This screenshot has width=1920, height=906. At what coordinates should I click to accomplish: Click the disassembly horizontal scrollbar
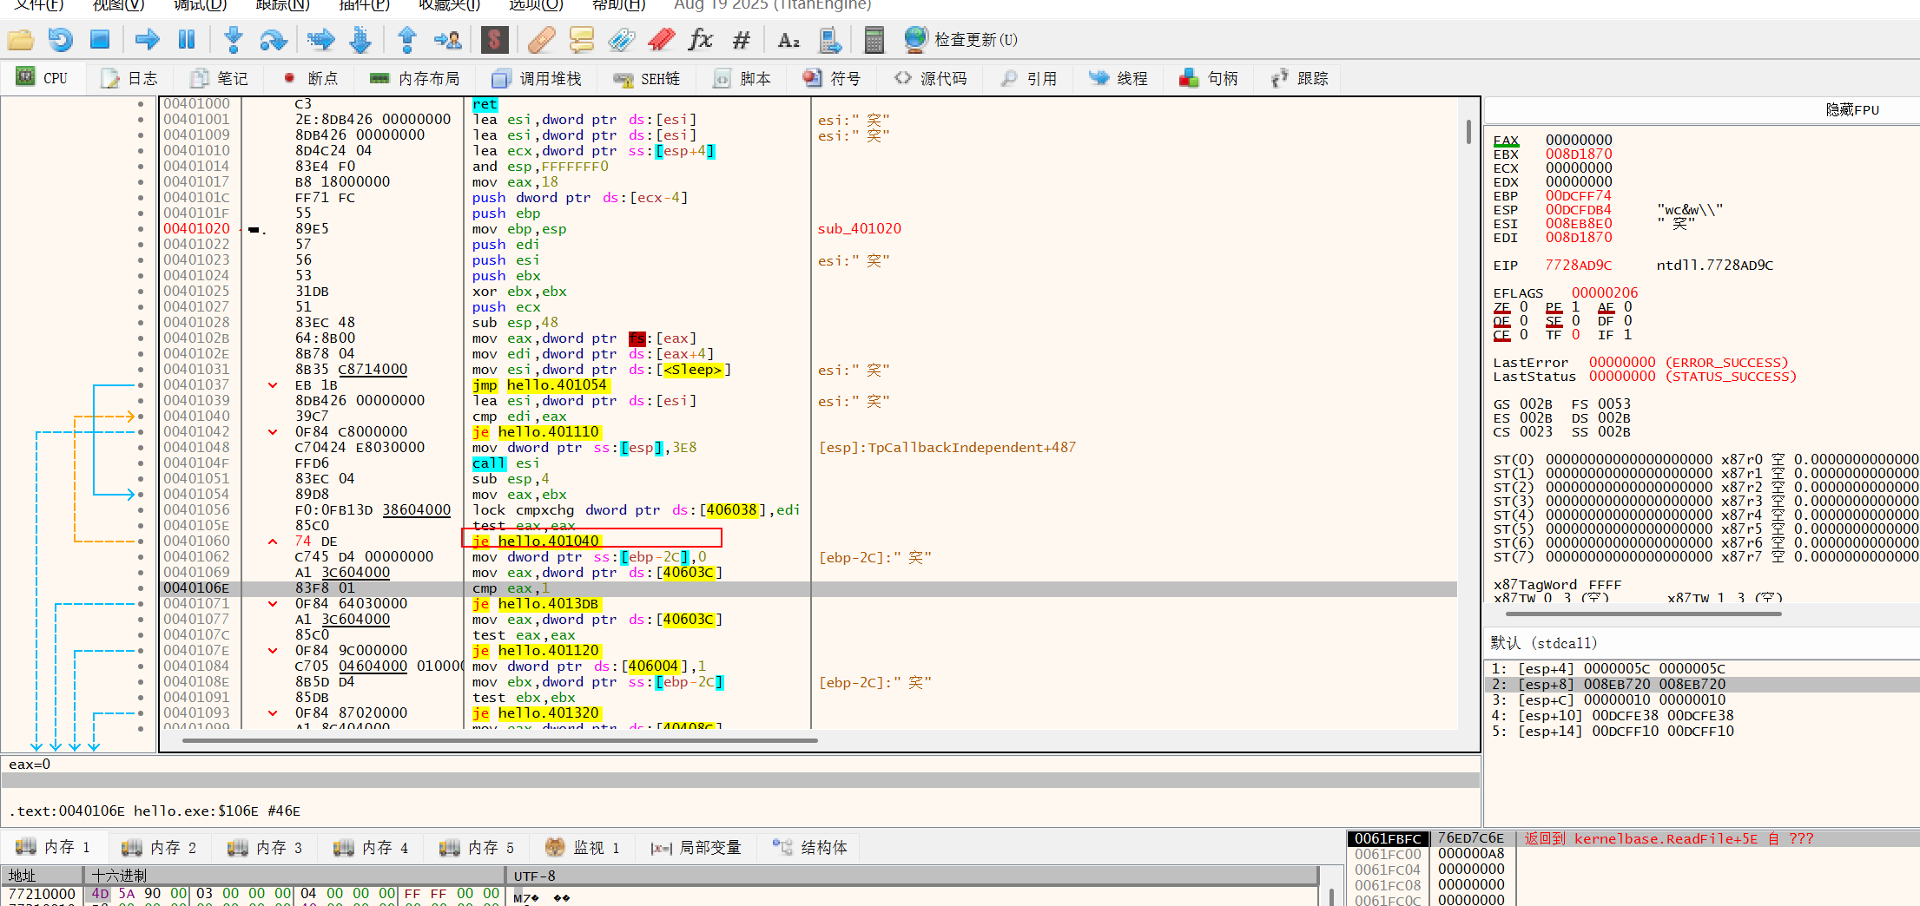coord(500,740)
